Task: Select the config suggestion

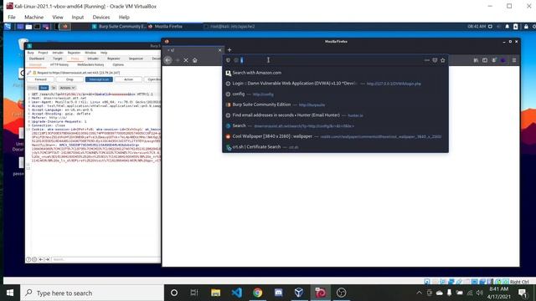Action: coord(335,94)
